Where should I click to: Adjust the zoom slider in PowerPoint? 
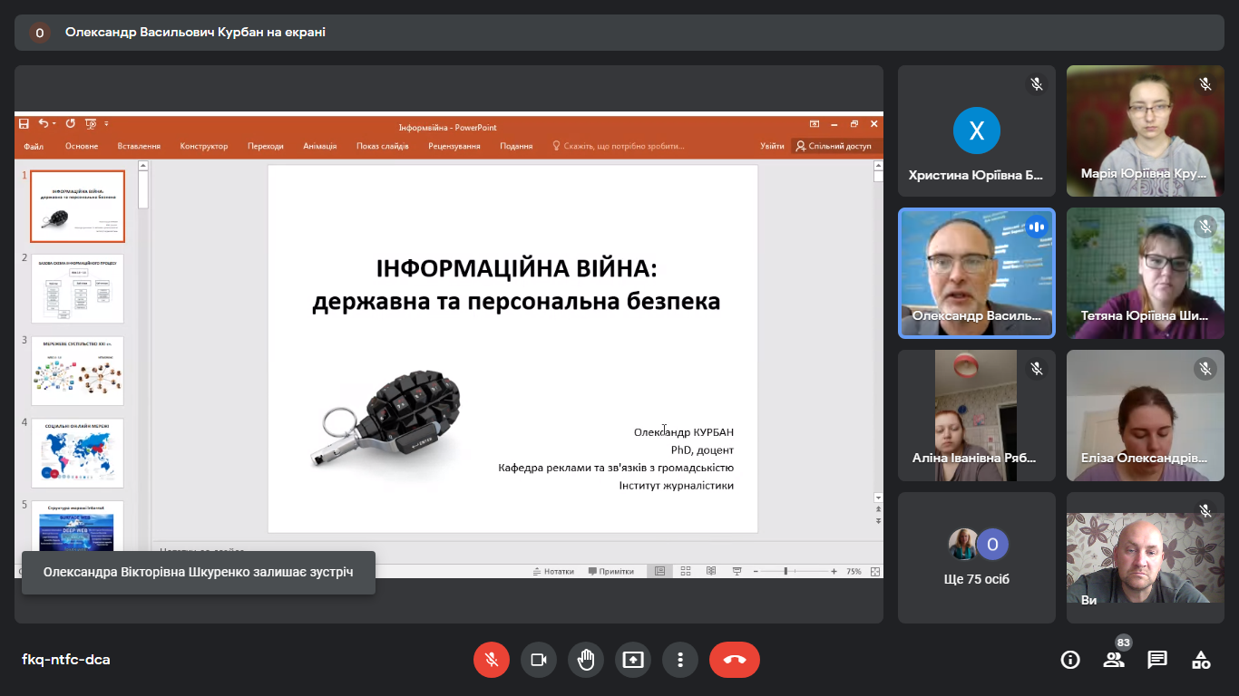coord(785,572)
